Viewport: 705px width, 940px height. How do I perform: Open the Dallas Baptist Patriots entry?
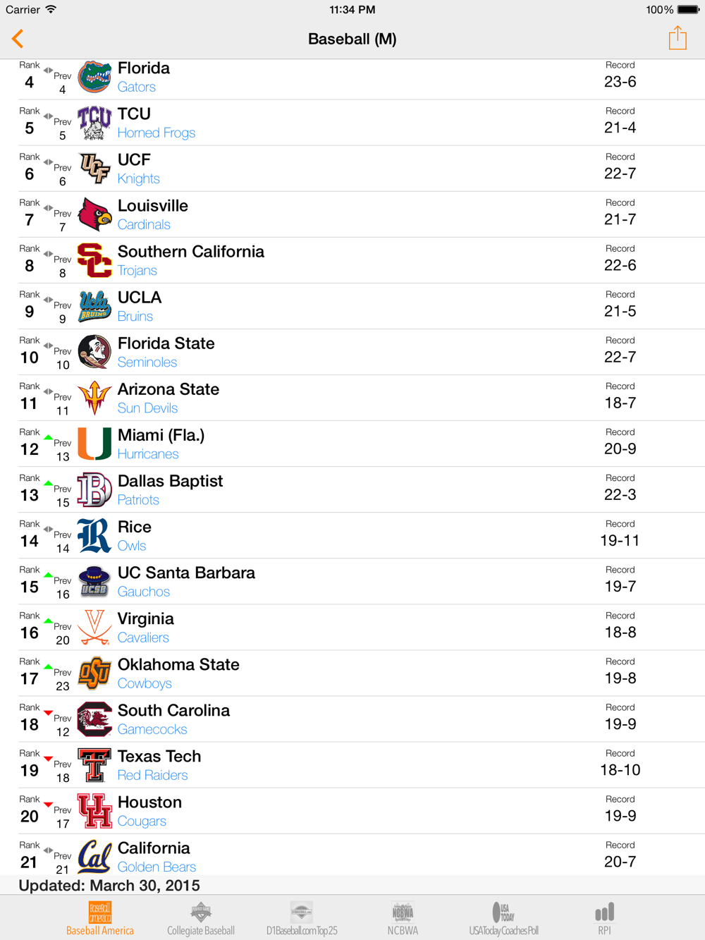pyautogui.click(x=361, y=489)
